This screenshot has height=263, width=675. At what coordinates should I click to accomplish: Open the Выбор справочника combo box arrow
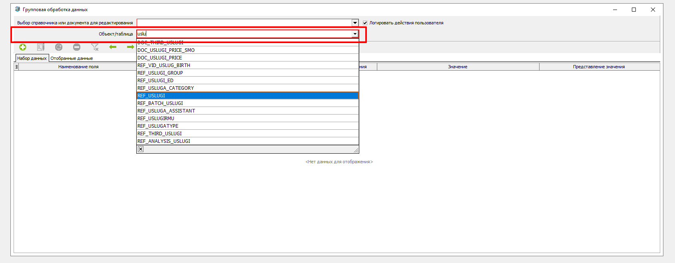click(x=355, y=23)
